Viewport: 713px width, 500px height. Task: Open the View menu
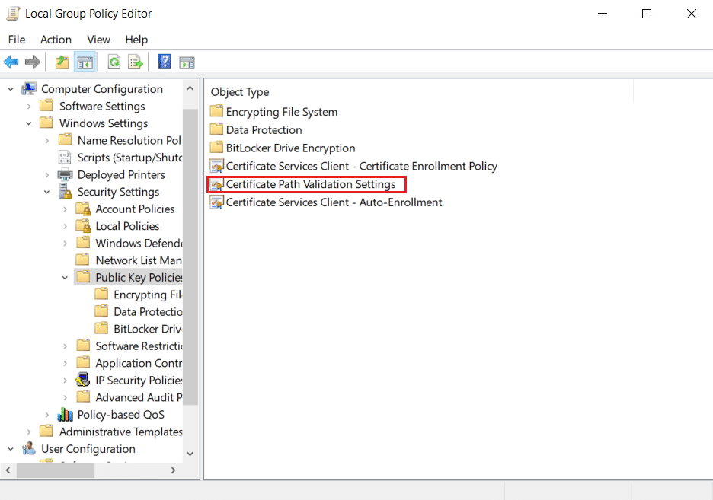98,39
